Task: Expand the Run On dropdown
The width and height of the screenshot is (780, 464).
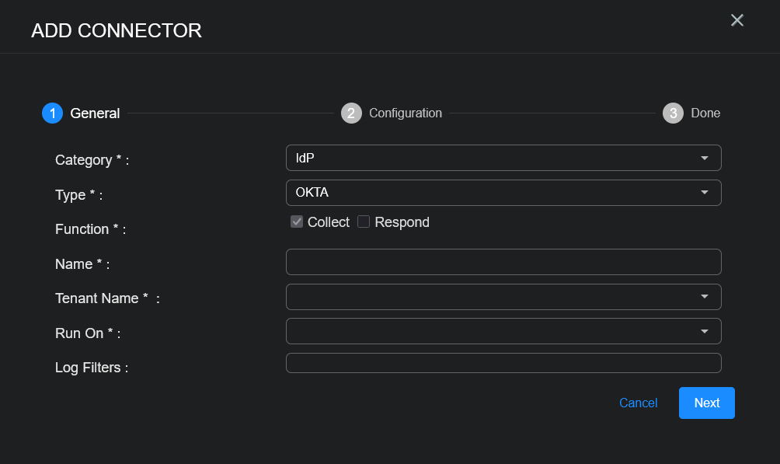Action: 503,331
